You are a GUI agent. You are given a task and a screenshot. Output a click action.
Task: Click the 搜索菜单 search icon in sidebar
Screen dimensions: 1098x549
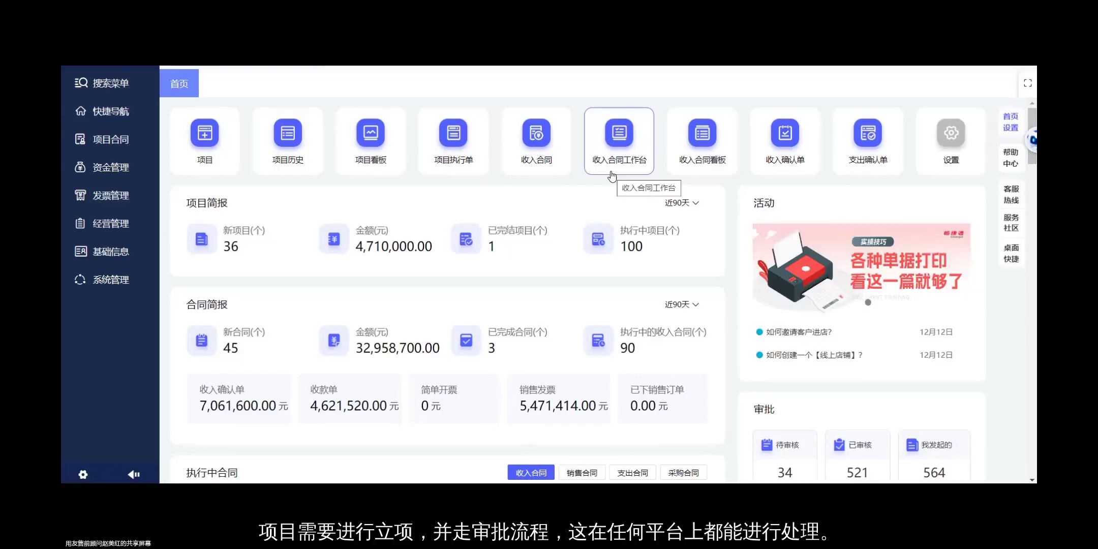tap(81, 83)
